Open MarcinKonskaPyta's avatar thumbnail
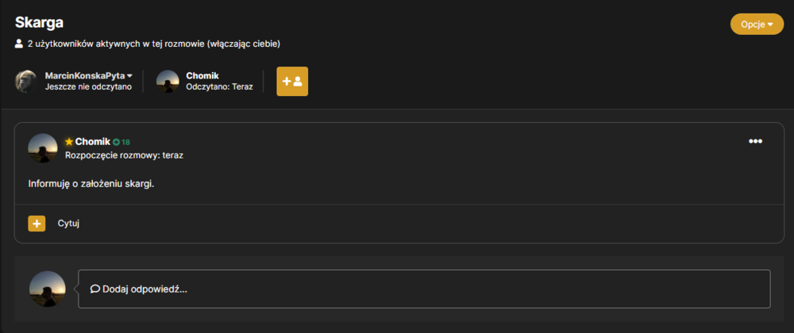Image resolution: width=794 pixels, height=333 pixels. [x=25, y=82]
